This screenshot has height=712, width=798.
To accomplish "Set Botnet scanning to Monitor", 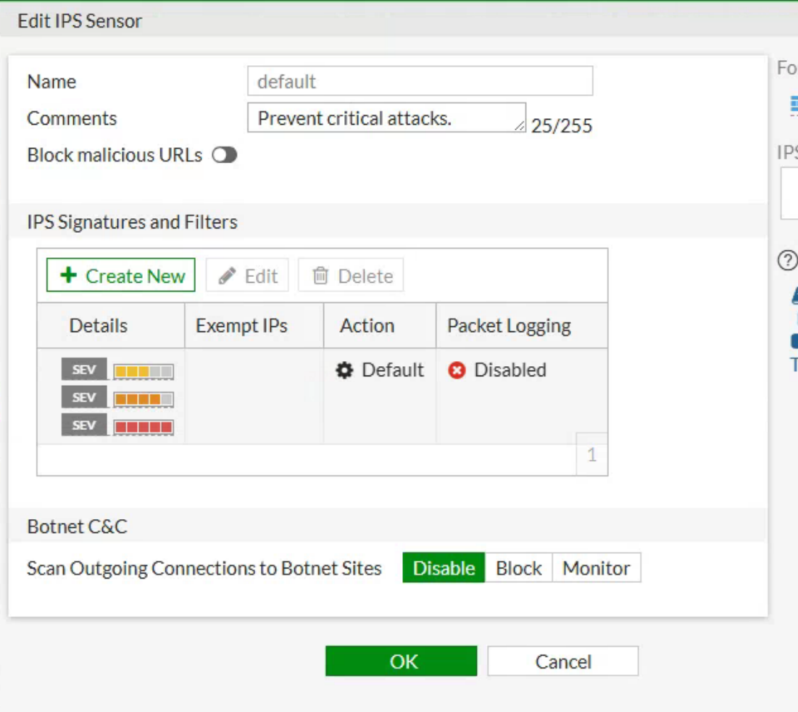I will point(596,568).
